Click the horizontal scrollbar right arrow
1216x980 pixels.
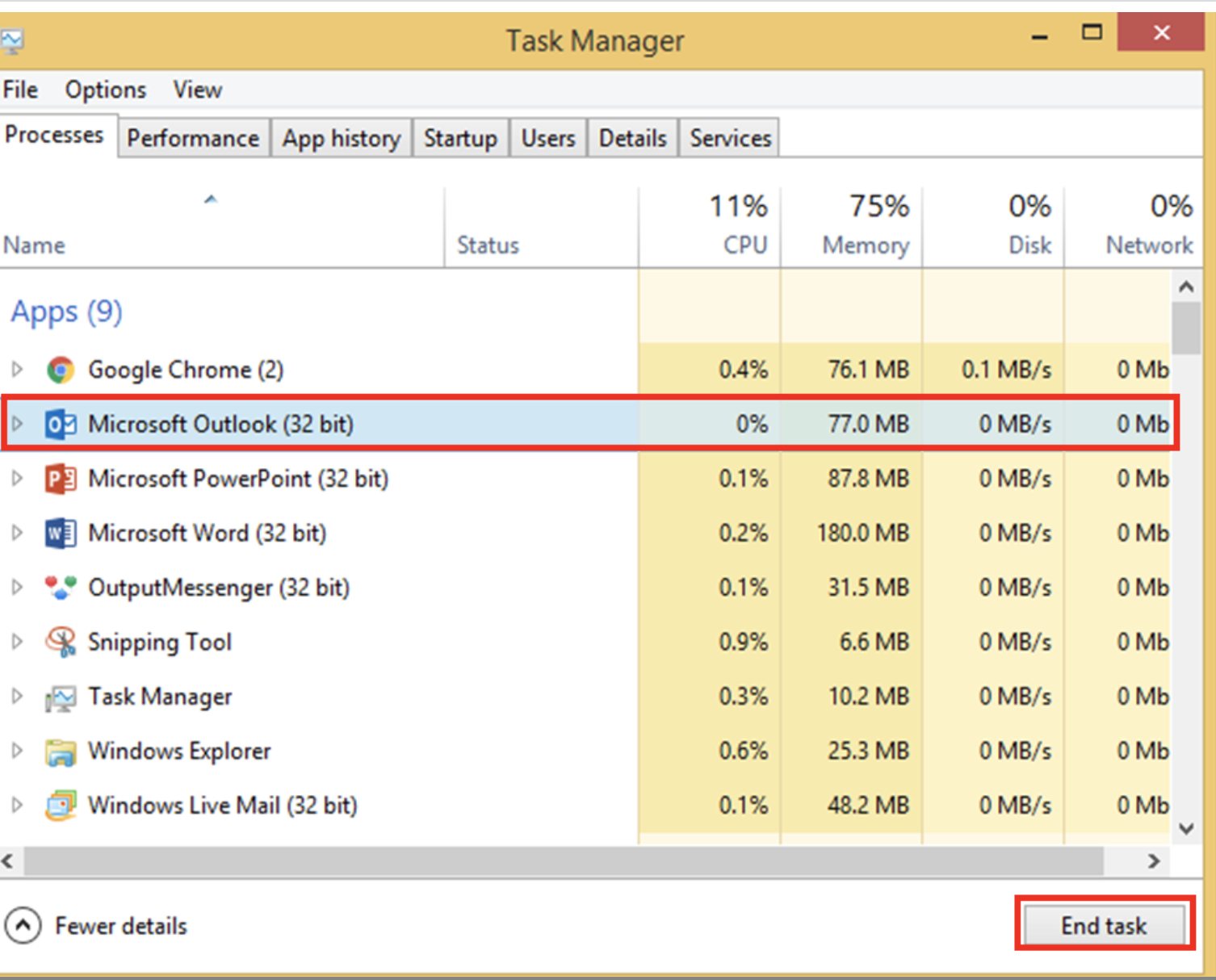click(x=1154, y=861)
